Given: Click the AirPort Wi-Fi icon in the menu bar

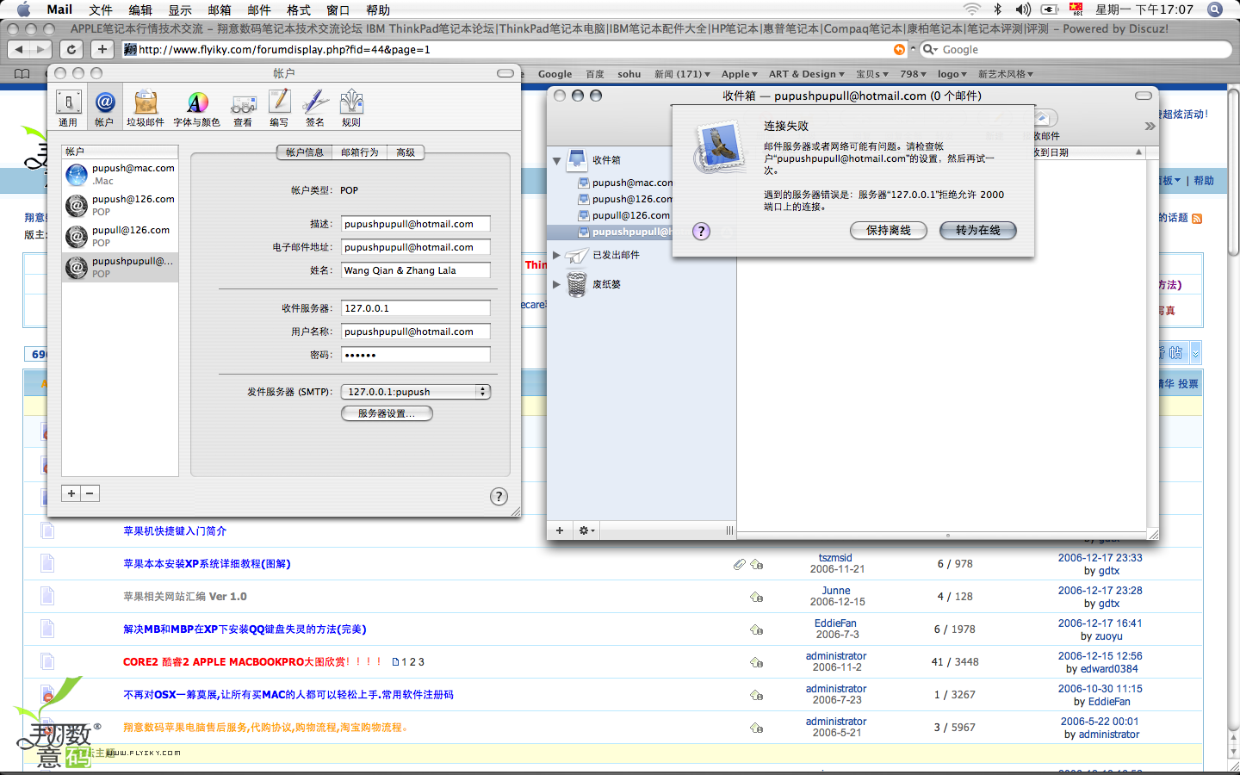Looking at the screenshot, I should coord(971,9).
